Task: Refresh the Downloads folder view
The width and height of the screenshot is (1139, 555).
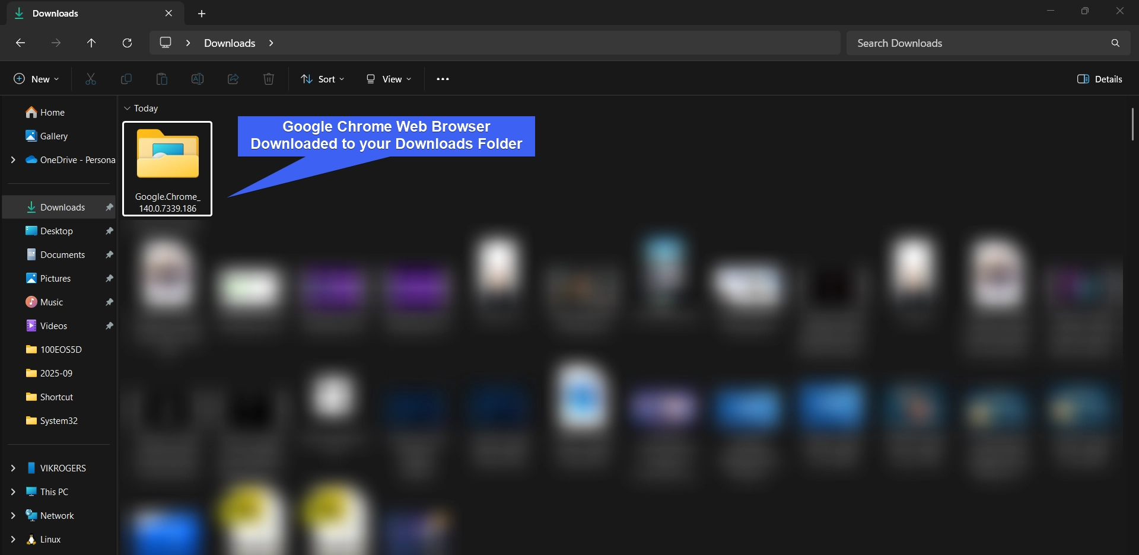Action: tap(127, 43)
